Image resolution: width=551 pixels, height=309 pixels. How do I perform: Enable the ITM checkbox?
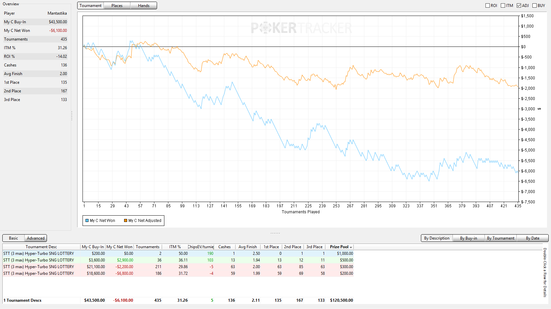tap(503, 6)
